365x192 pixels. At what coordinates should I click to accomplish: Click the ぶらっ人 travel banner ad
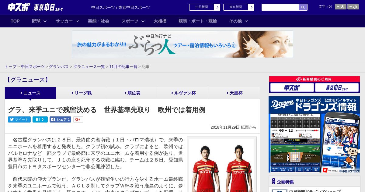pyautogui.click(x=182, y=44)
